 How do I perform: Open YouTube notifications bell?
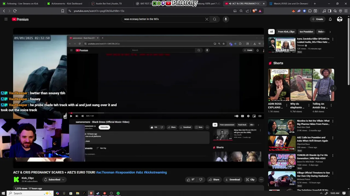point(330,19)
